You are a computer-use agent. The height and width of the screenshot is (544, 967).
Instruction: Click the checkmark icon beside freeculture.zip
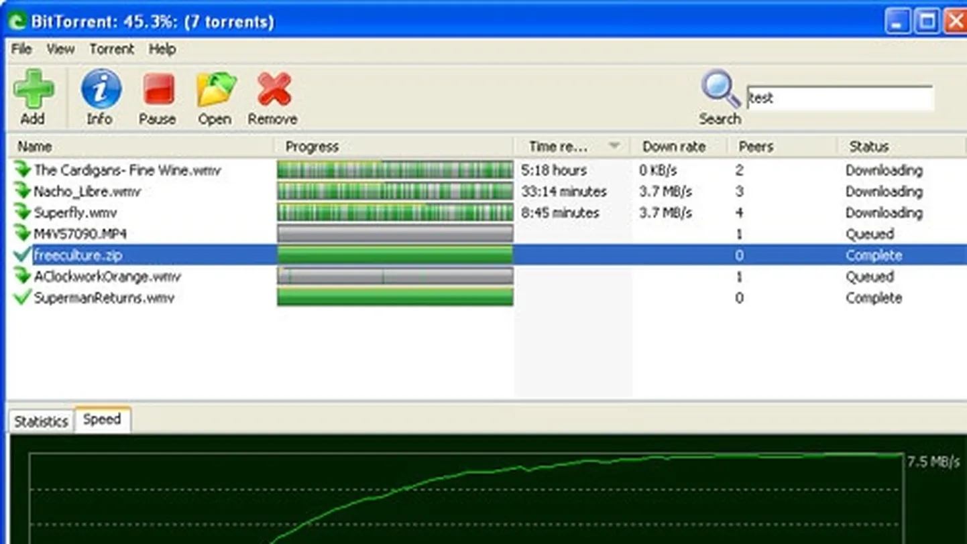pyautogui.click(x=23, y=255)
